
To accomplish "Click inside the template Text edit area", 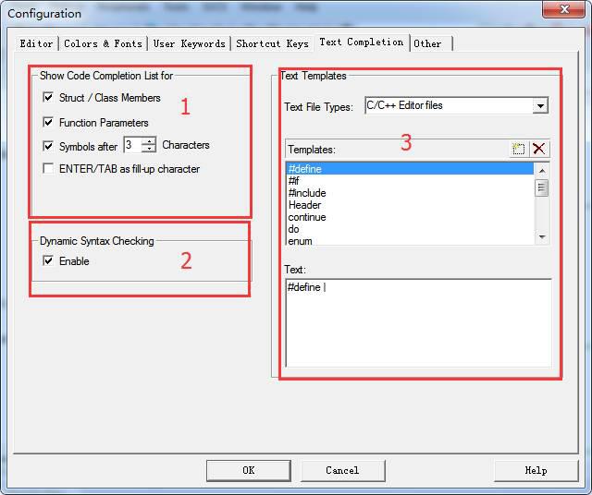I will 418,322.
